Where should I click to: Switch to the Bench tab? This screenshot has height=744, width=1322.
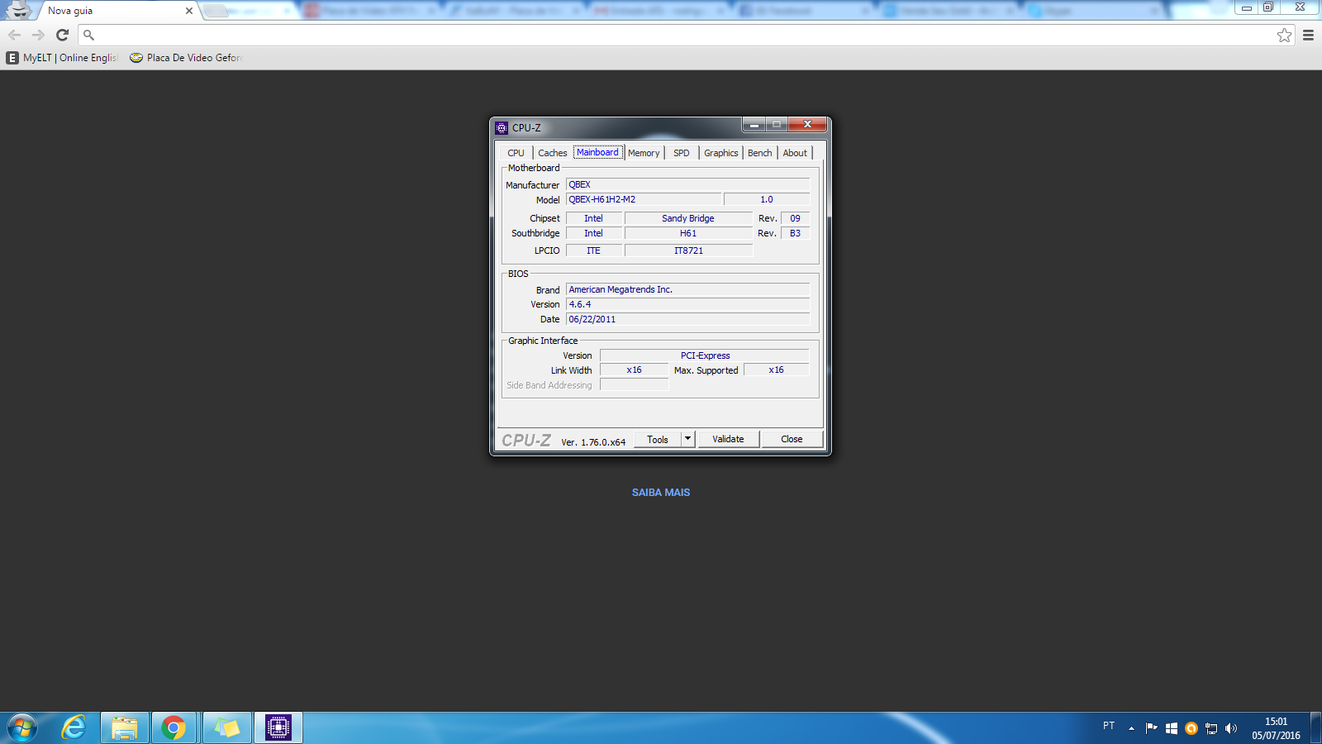click(x=759, y=153)
